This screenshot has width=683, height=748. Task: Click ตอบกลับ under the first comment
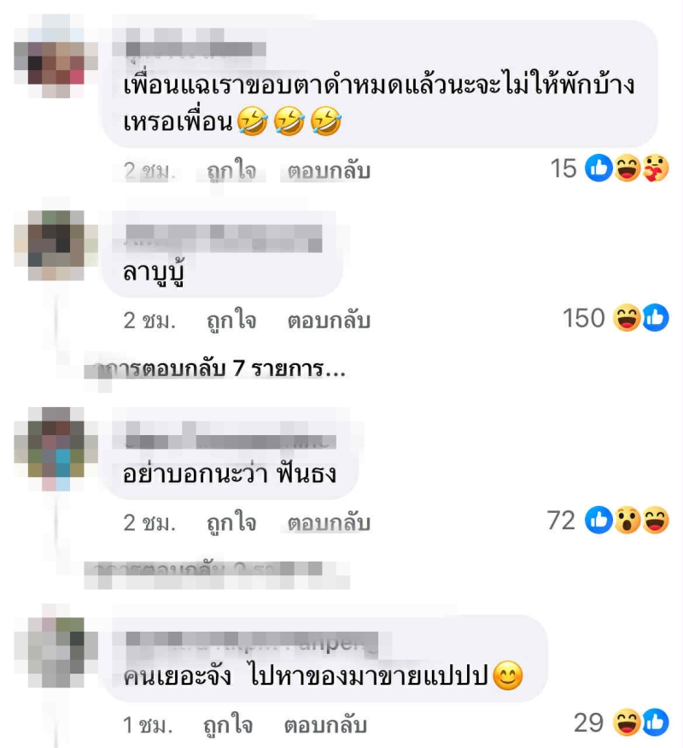coord(329,171)
